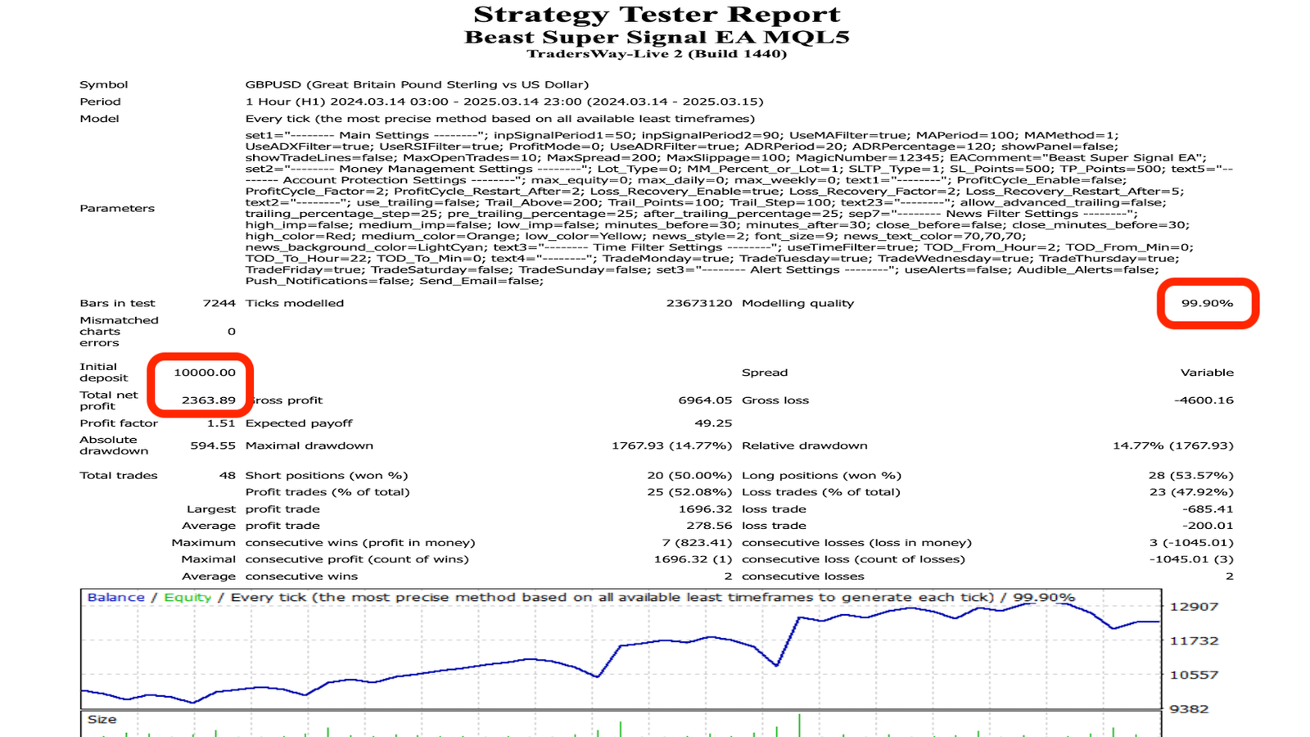Click the chart axis value 10557

click(1195, 676)
